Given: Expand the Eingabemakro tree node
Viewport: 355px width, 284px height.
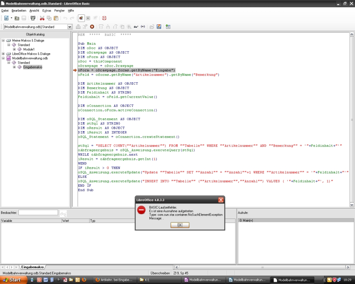Looking at the screenshot, I should (x=14, y=67).
